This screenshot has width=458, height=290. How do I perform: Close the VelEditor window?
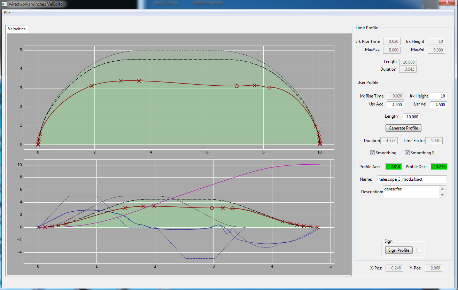click(446, 3)
